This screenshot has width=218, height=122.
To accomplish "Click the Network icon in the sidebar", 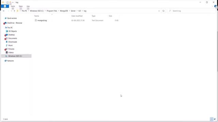I will pos(5,61).
